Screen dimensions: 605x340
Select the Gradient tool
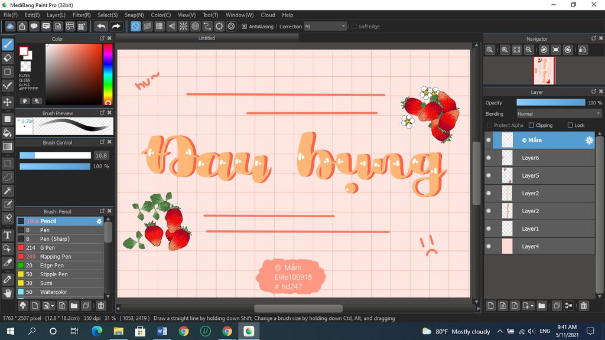[x=7, y=146]
